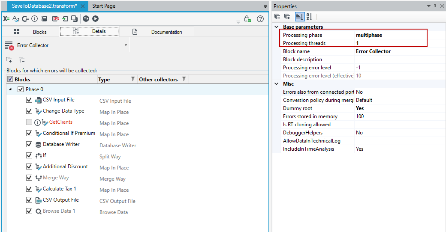The height and width of the screenshot is (232, 446).
Task: Click the Error Collector block icon
Action: (9, 45)
